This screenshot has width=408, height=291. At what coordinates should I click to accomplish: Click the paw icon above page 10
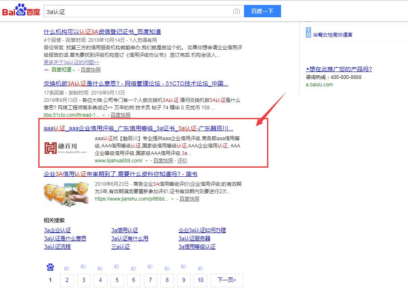click(200, 268)
